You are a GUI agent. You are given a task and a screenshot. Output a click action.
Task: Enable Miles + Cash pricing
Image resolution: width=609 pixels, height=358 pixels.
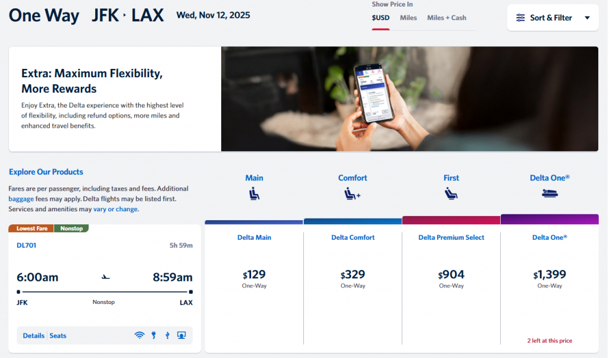(x=445, y=18)
